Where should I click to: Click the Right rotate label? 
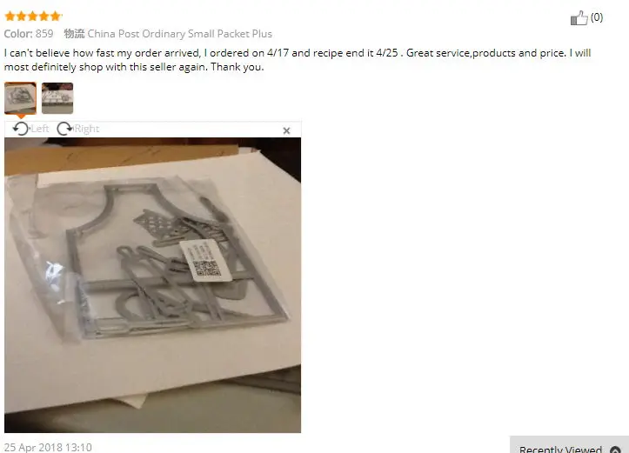tap(87, 129)
